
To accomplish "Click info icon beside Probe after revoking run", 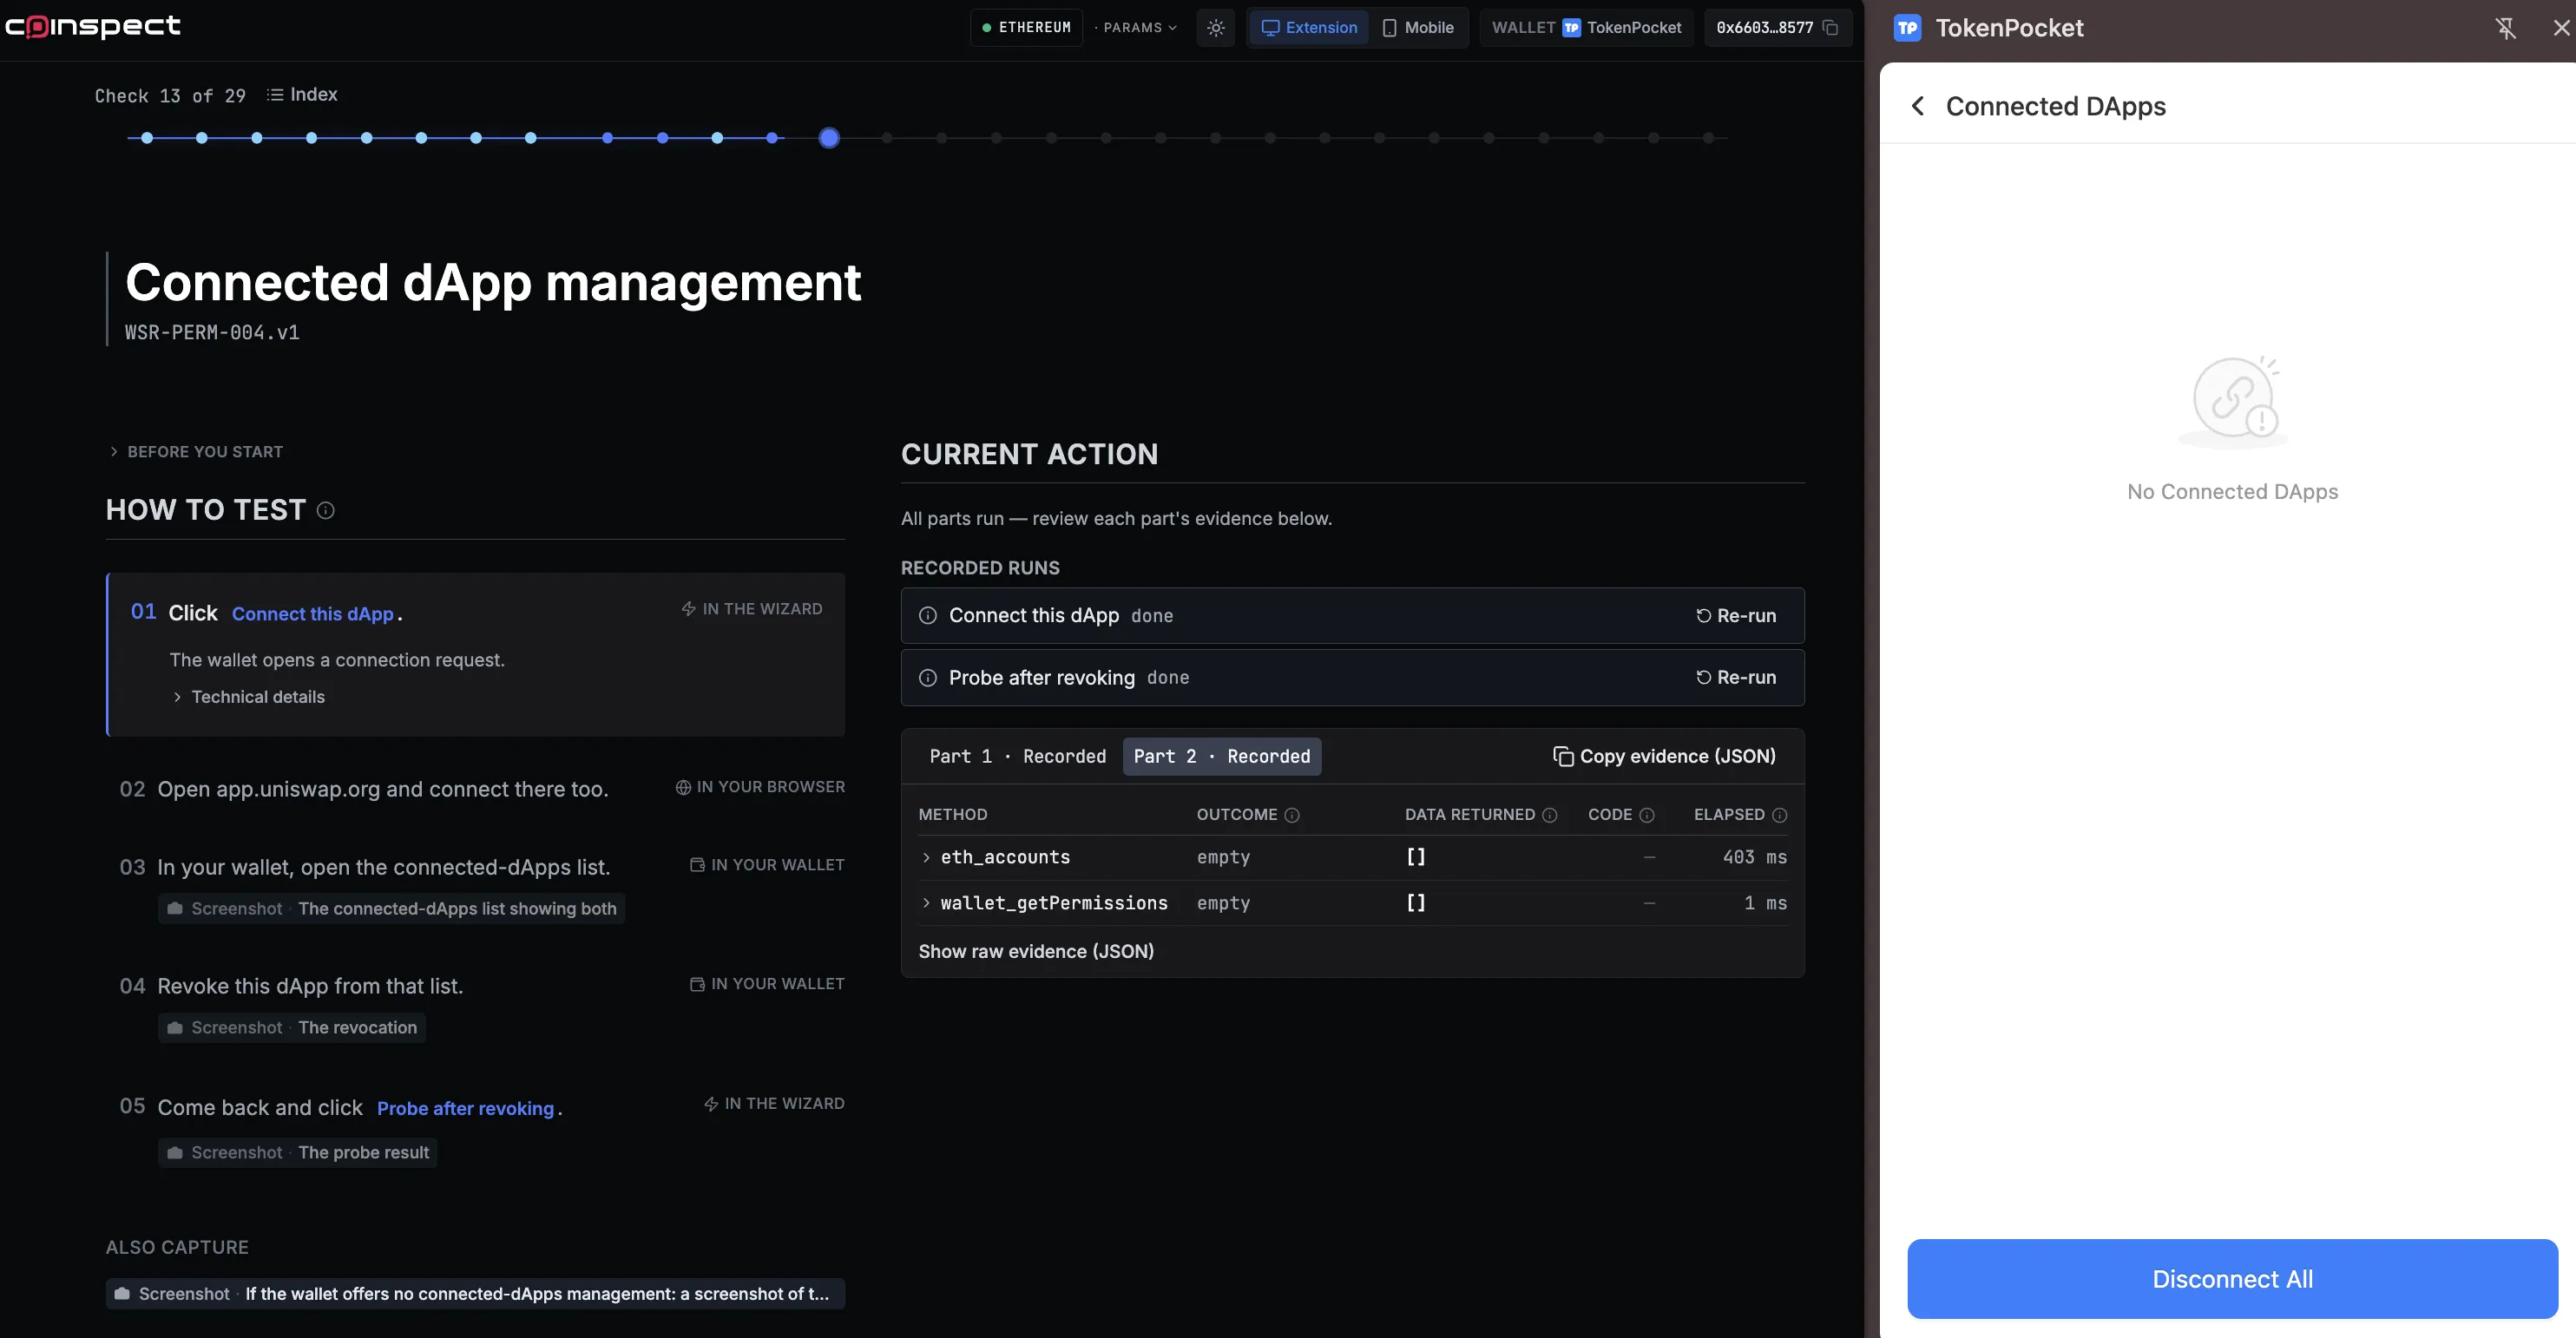I will point(928,678).
